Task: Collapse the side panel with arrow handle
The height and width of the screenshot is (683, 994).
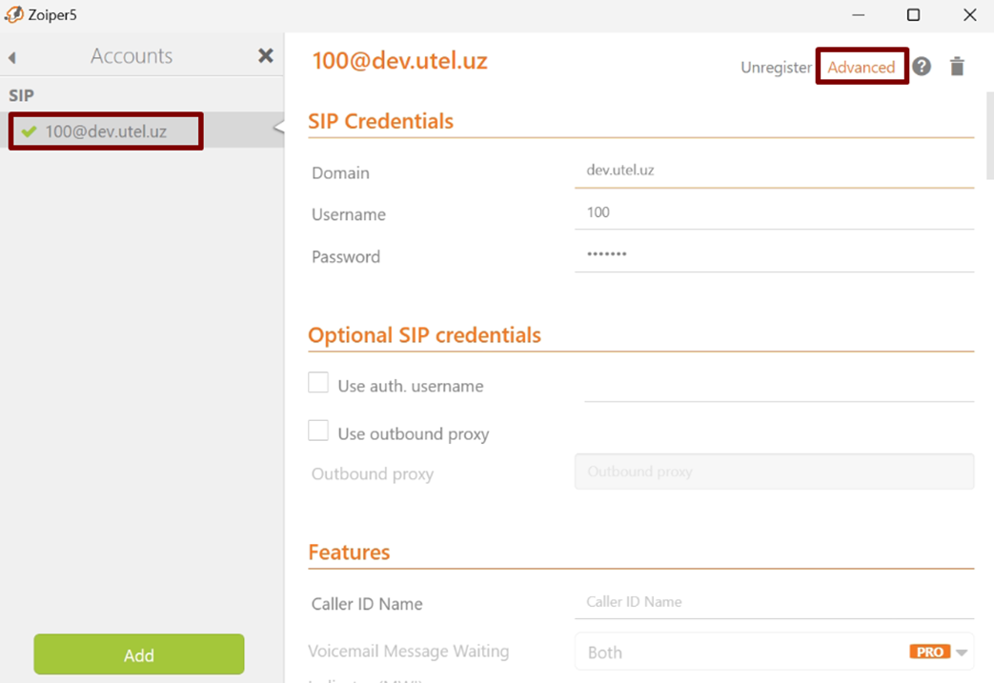Action: (278, 128)
